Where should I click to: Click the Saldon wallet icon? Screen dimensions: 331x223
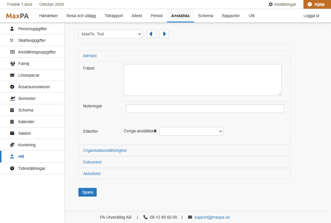tap(12, 133)
